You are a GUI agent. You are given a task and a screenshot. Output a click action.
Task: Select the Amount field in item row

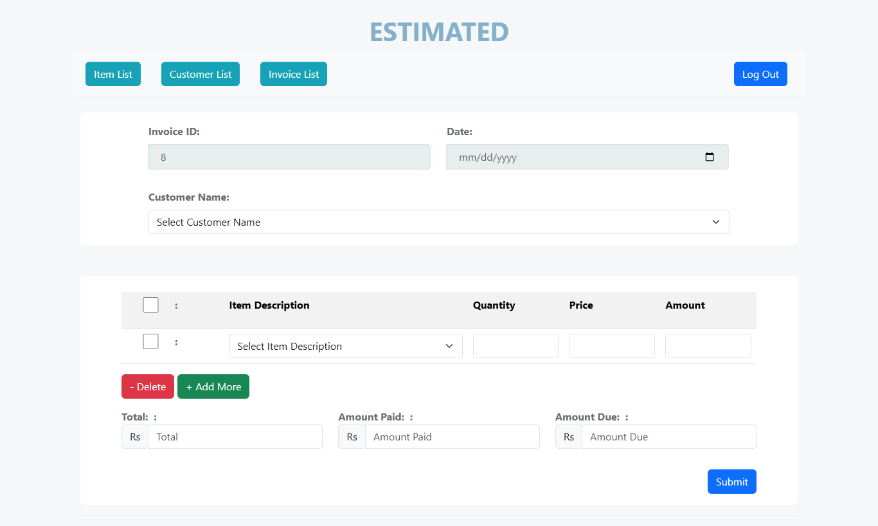[708, 346]
